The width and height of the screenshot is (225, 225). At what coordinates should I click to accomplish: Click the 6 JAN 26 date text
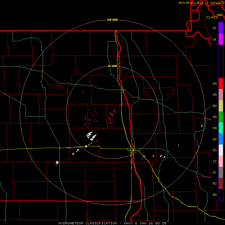pos(144,223)
